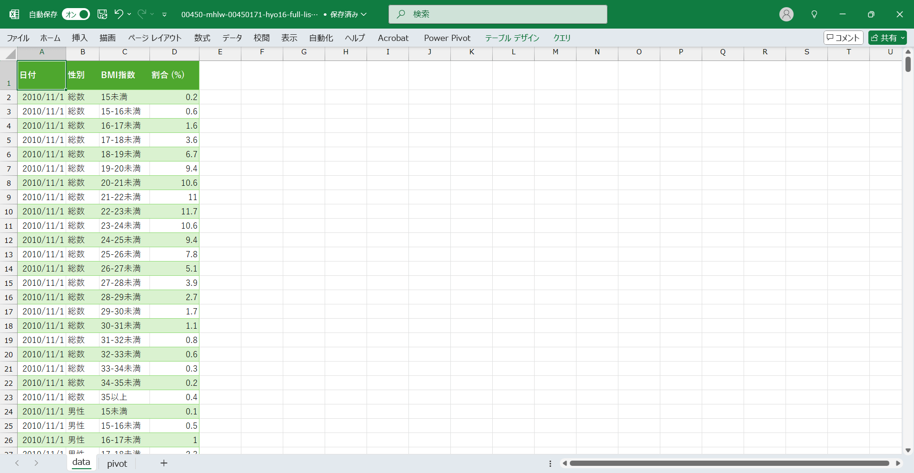Open the データ ribbon tab
The height and width of the screenshot is (473, 914).
232,38
